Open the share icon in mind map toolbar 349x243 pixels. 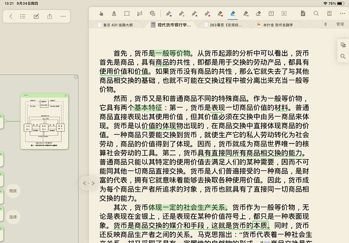click(50, 16)
